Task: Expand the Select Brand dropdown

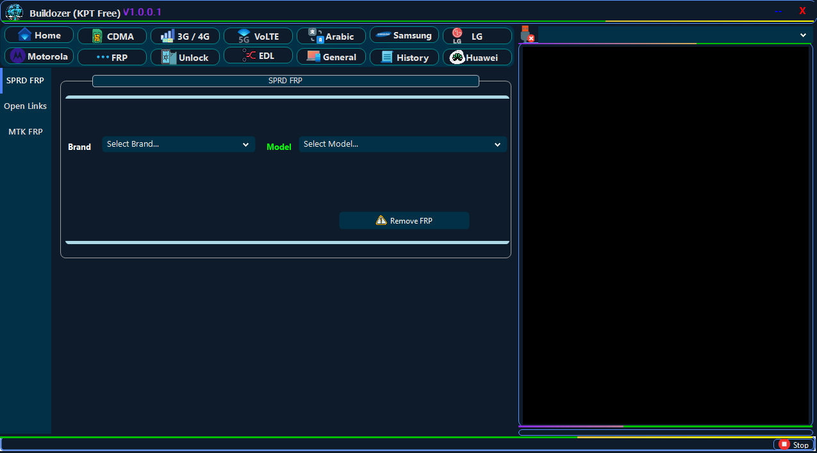Action: 178,144
